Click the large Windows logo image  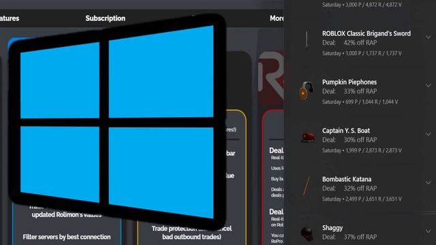point(117,121)
